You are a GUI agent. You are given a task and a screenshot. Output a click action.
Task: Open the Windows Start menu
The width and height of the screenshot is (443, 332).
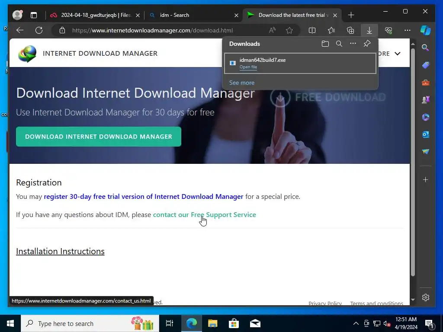pos(10,323)
